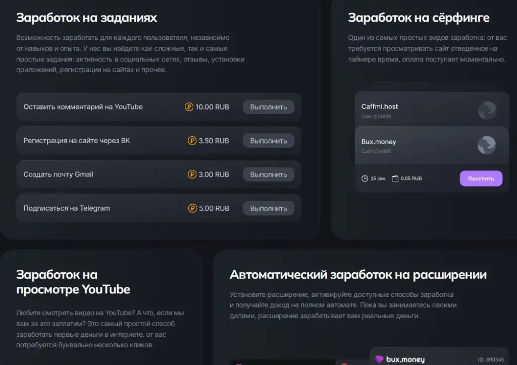Click the Сайт #24990 label
This screenshot has width=517, height=365.
click(376, 151)
